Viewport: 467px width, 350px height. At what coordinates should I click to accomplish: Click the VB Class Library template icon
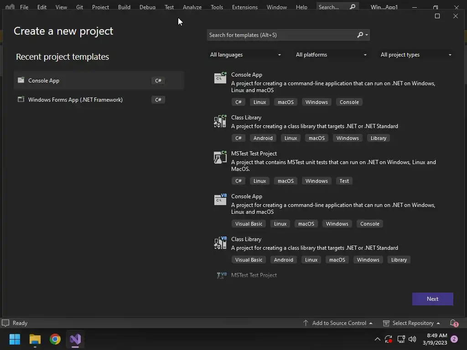(220, 243)
